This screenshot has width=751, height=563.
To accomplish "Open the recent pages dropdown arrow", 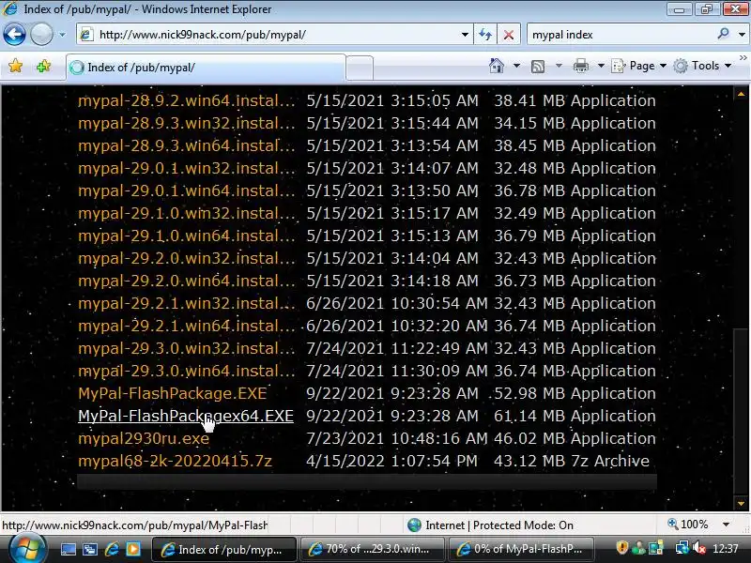I will click(x=62, y=35).
